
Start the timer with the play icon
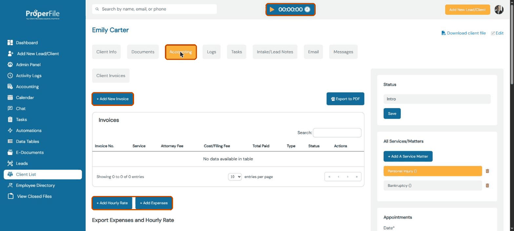[x=272, y=9]
